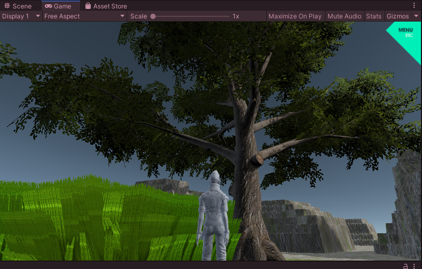
Task: Click the Asset Store bag icon
Action: click(88, 6)
